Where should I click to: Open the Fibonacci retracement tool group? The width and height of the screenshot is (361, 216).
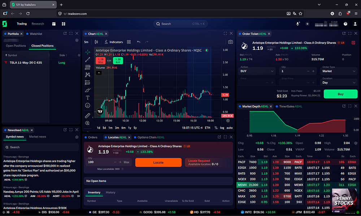(87, 67)
